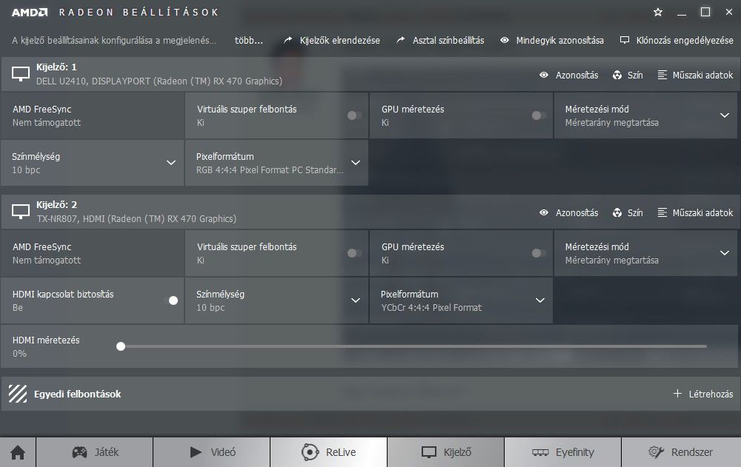Screen dimensions: 741x467
Task: Click Egyedi felbontások section header
Action: 370,394
